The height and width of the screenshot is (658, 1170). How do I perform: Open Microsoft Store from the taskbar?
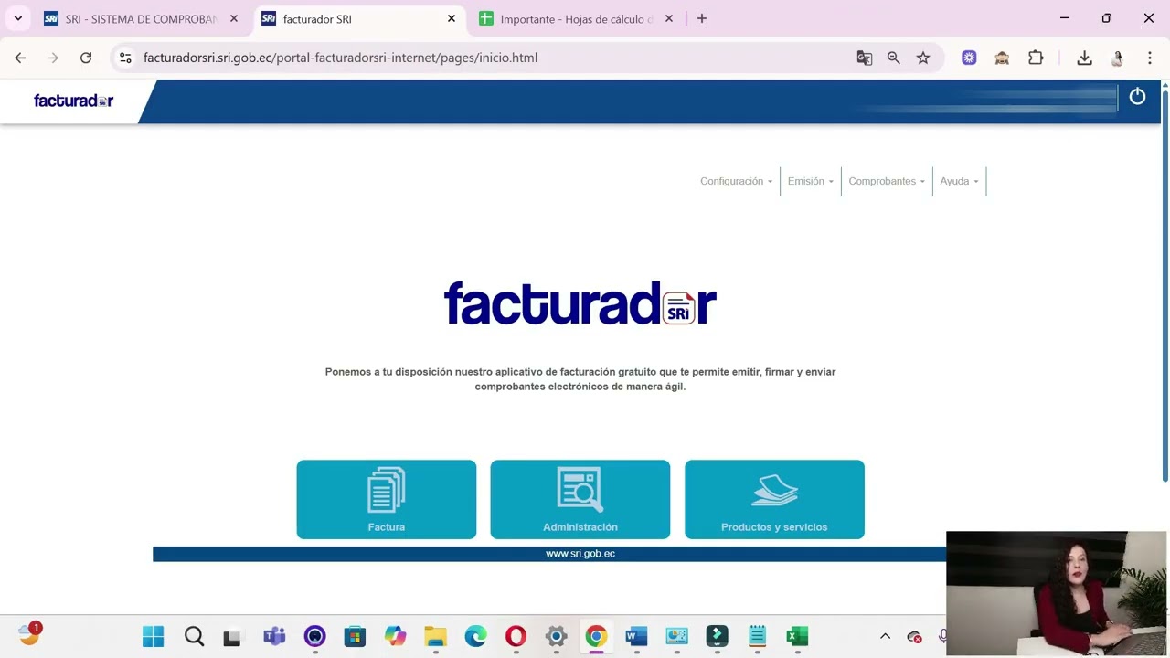pos(355,636)
